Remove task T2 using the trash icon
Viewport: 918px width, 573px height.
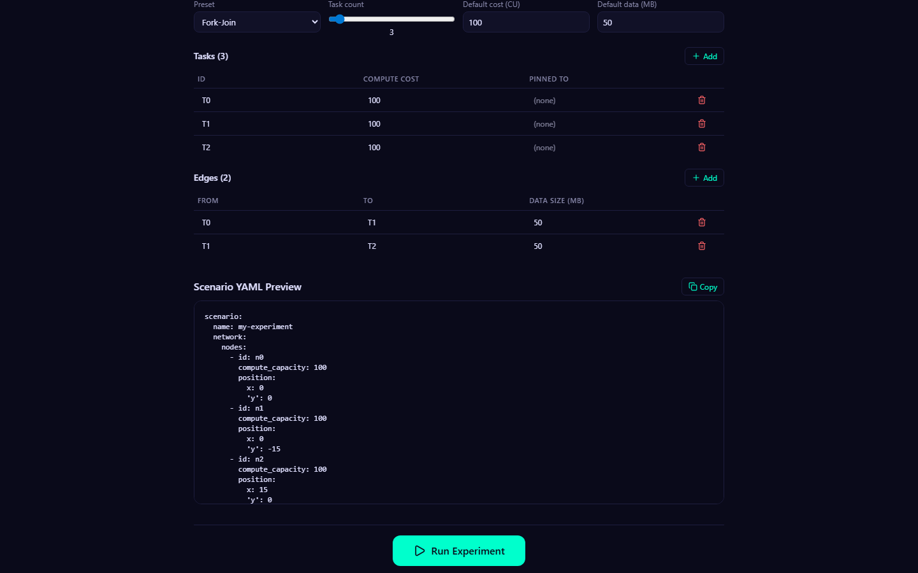701,147
